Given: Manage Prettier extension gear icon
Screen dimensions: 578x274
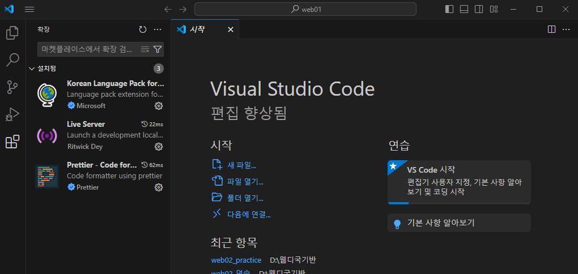Looking at the screenshot, I should (159, 187).
